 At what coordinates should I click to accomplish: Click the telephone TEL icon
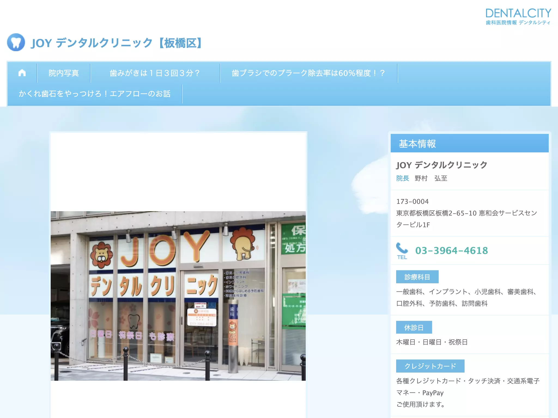pos(402,251)
